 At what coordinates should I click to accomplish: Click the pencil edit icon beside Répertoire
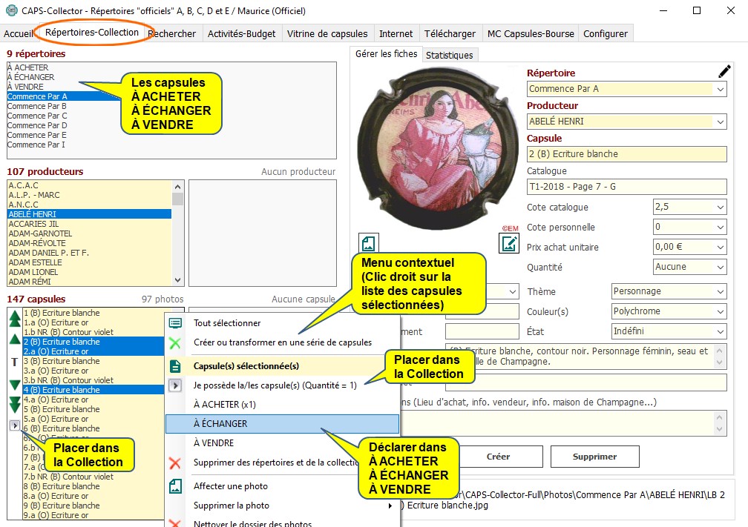click(x=724, y=71)
